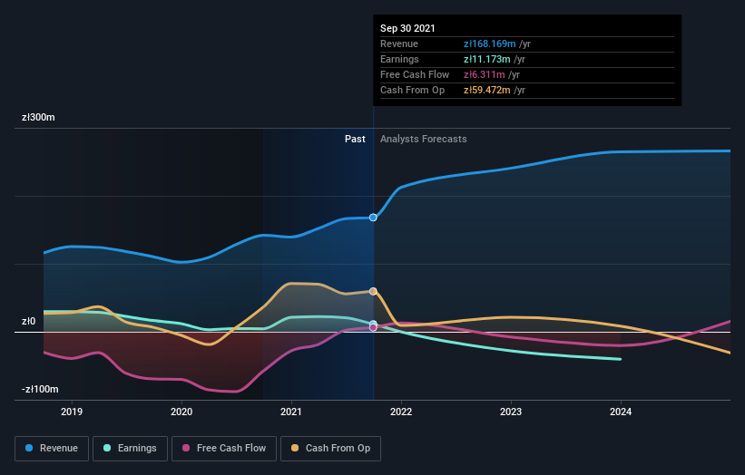
Task: Click the zł6.311m free cash flow value
Action: tap(485, 74)
